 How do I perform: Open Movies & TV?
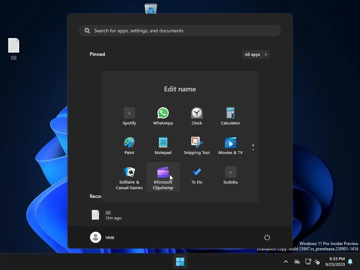click(231, 146)
